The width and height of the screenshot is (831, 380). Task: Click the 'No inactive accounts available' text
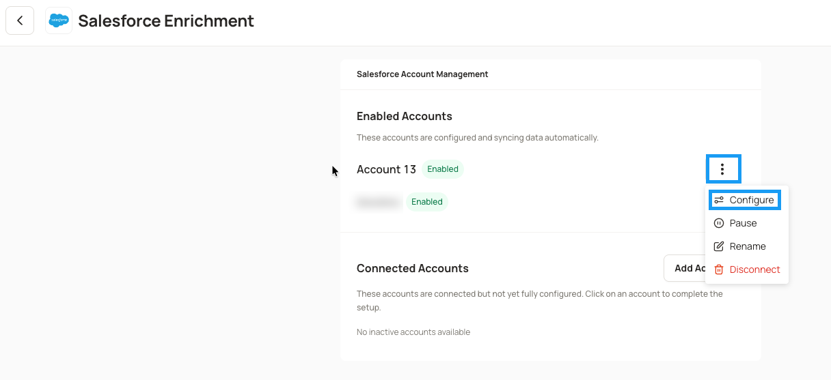tap(413, 332)
